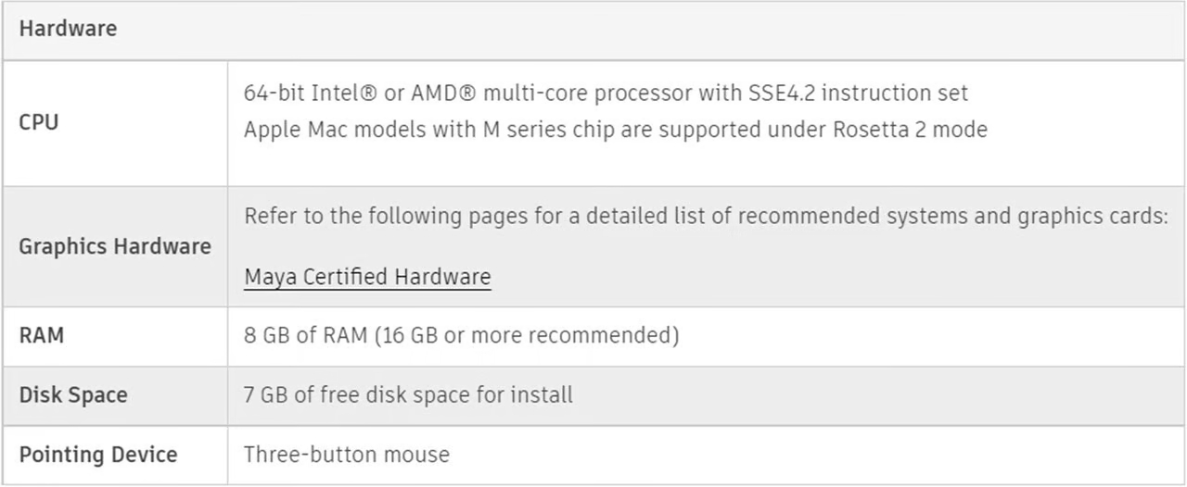Click the Hardware table header
Screen dimensions: 1187x487
(x=68, y=29)
